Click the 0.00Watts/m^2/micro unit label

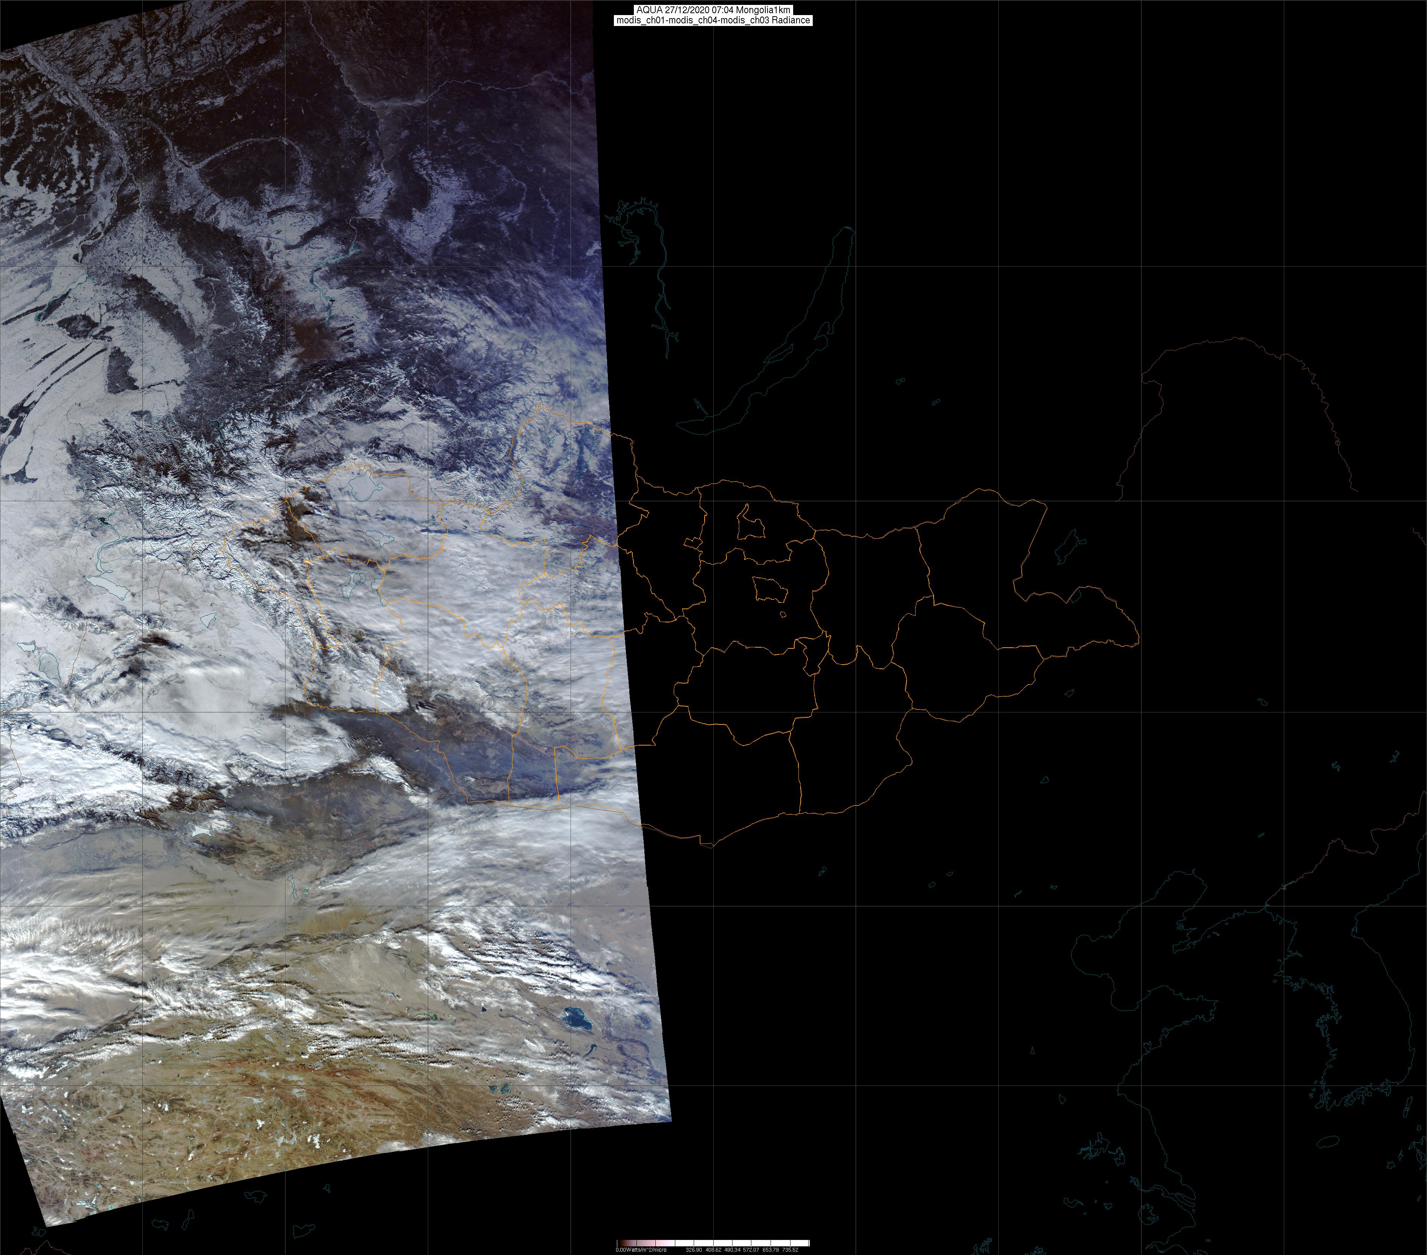(x=642, y=1249)
